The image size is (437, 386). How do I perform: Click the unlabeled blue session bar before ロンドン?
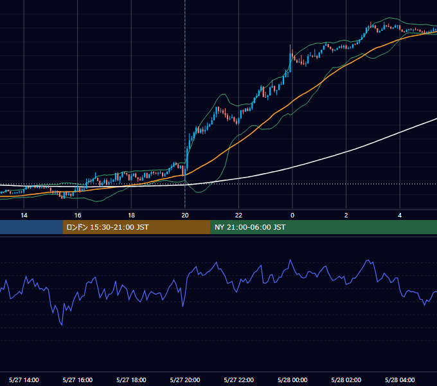[x=31, y=227]
